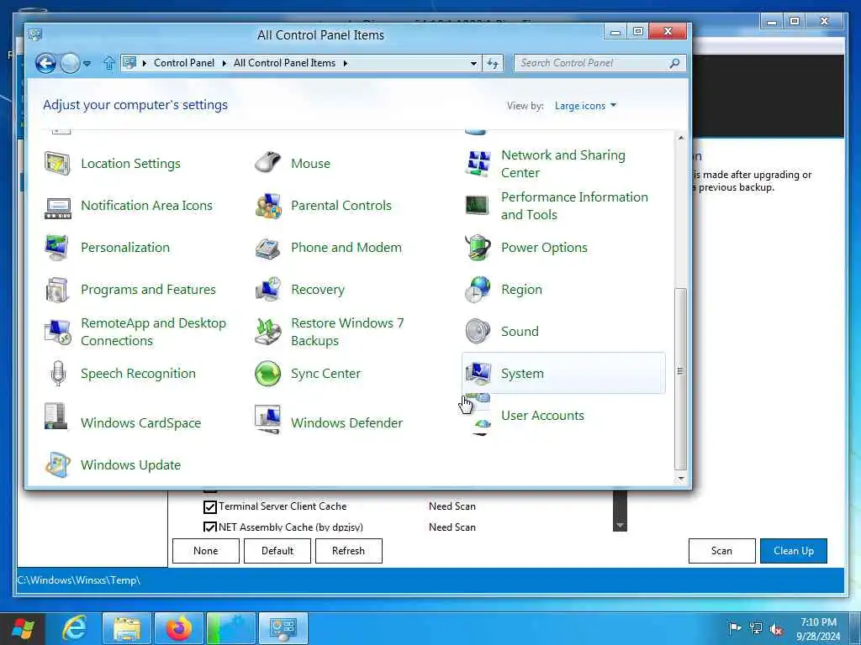Open the Sound speaker icon
861x645 pixels.
click(x=478, y=331)
